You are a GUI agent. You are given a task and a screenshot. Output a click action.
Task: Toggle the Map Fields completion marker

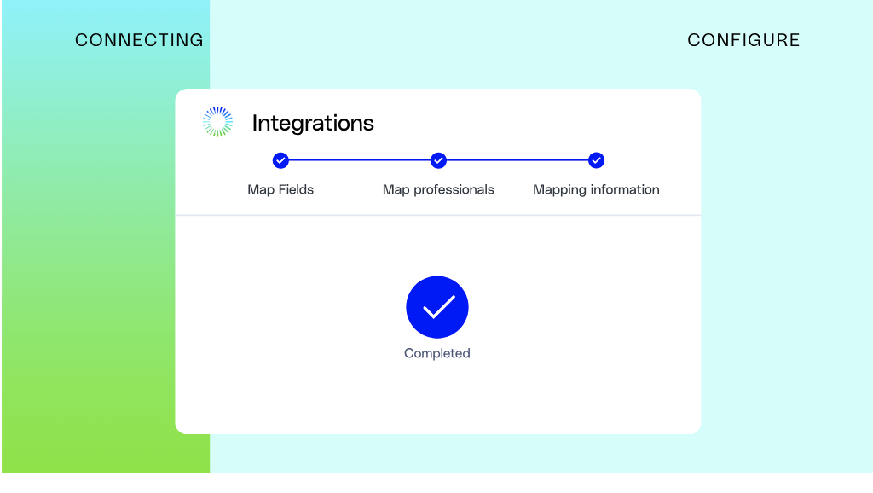[x=280, y=160]
